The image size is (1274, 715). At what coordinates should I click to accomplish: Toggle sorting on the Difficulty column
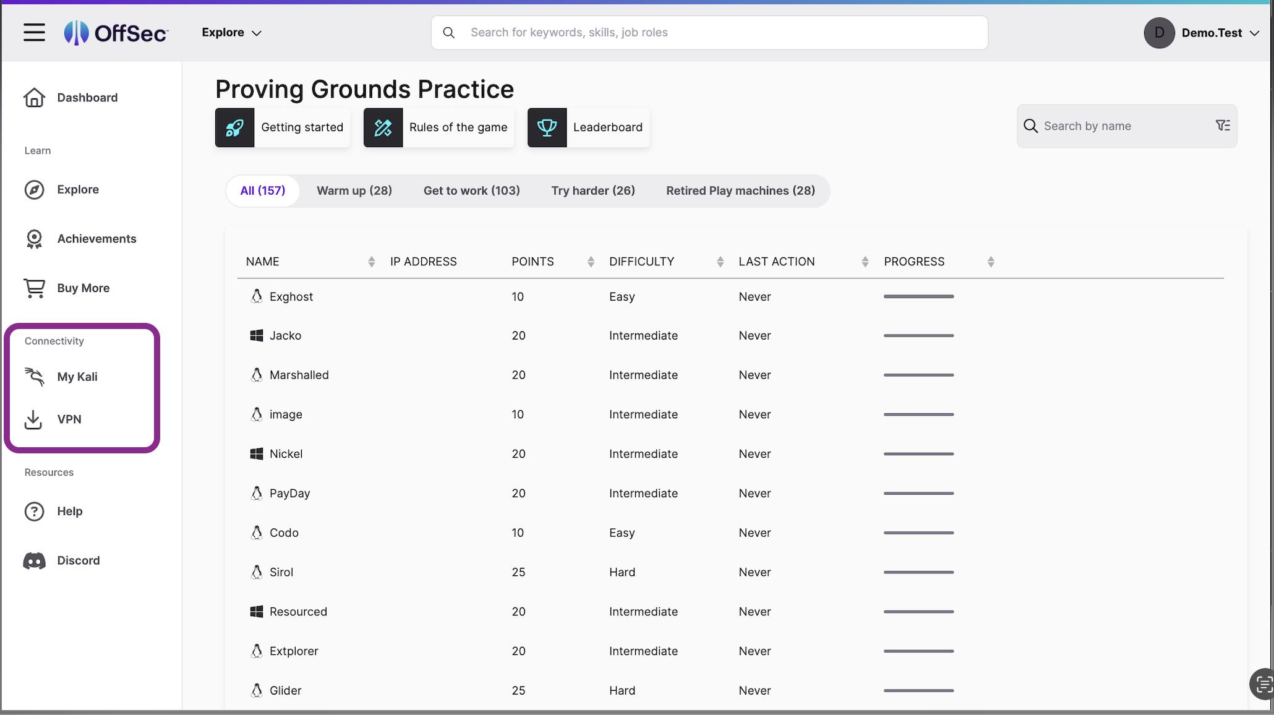(720, 261)
